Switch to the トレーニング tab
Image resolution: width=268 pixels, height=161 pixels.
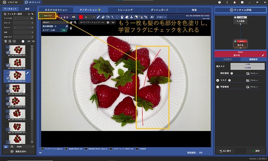[x=125, y=10]
